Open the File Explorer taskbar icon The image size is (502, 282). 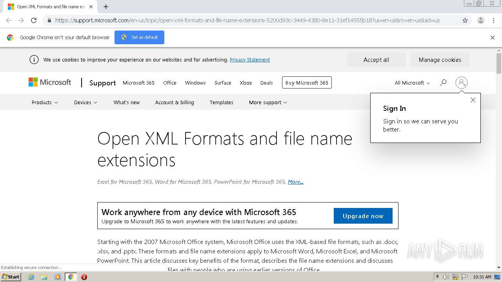44,277
